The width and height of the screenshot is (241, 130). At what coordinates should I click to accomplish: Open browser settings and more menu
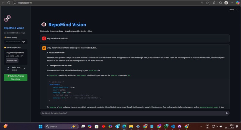pos(232,3)
